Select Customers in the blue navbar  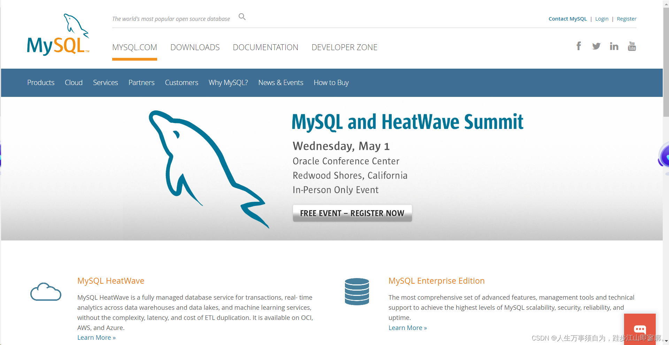click(182, 83)
